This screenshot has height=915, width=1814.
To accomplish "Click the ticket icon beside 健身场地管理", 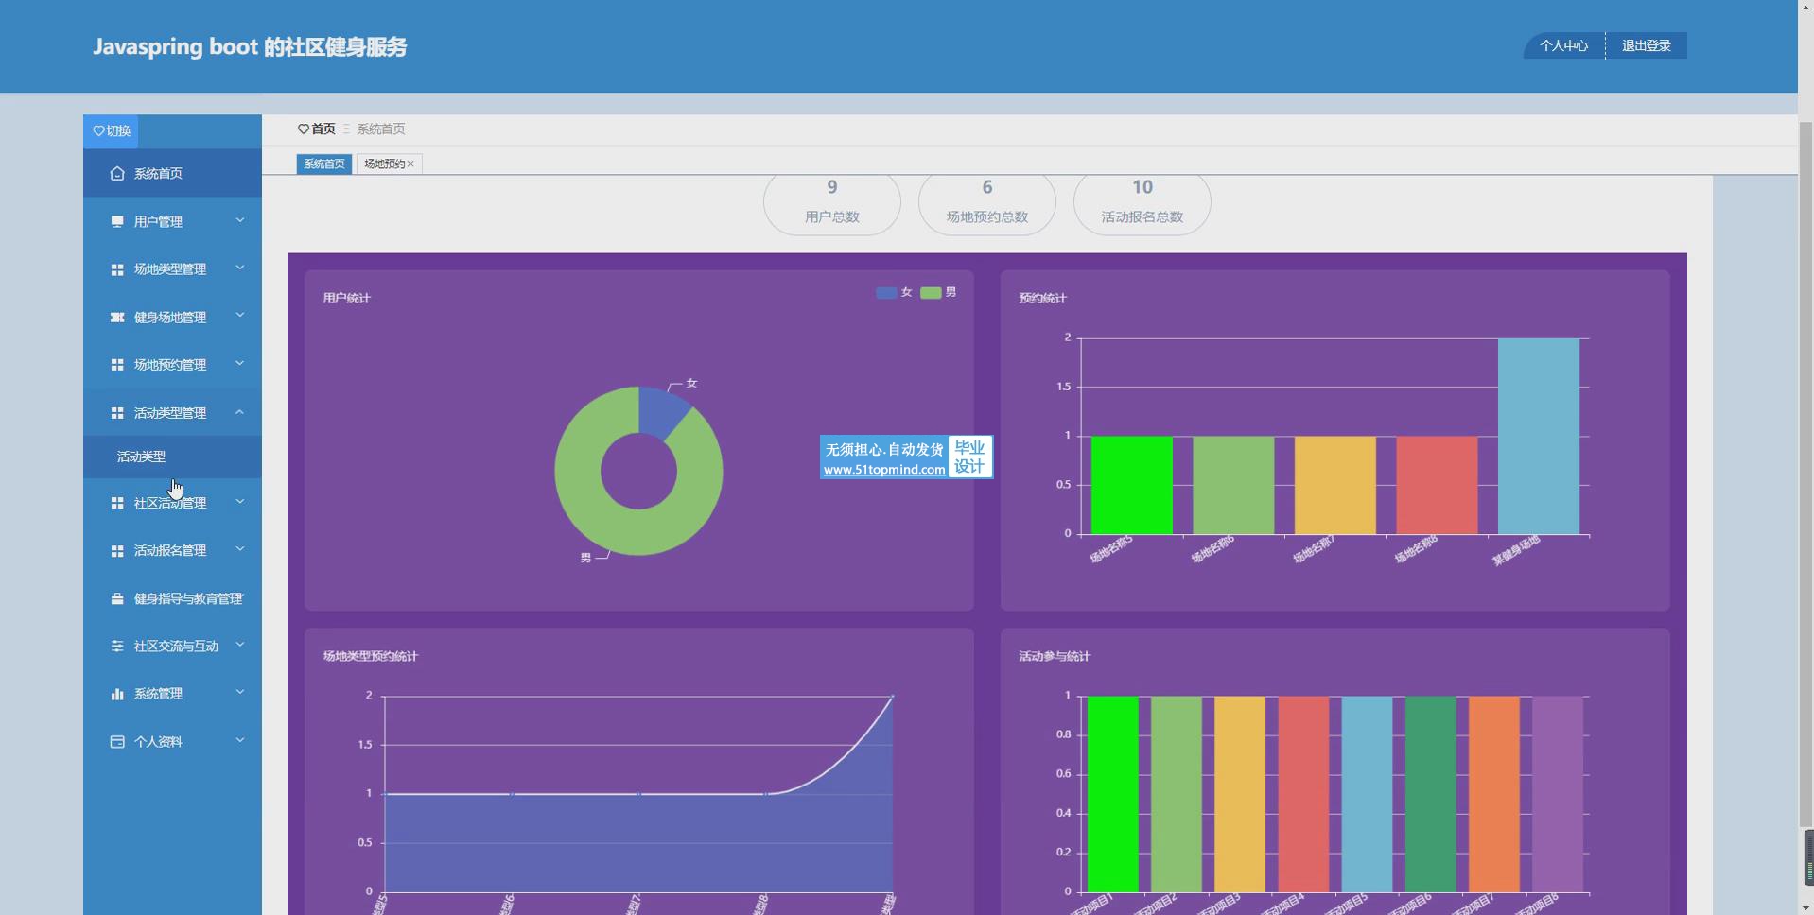I will 117,318.
